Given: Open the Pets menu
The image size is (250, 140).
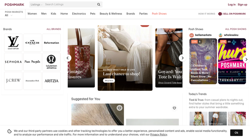Looking at the screenshot, I should [93, 13].
